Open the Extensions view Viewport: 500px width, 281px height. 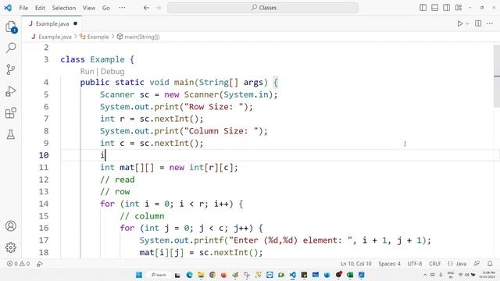coord(11,112)
